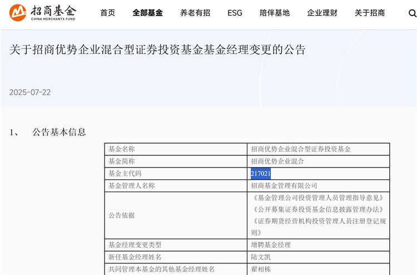The height and width of the screenshot is (275, 417).
Task: Click the publish date 2025-07-22
Action: tap(30, 92)
